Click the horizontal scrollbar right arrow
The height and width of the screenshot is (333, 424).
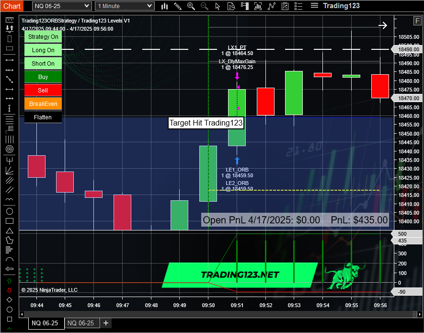tap(420, 315)
